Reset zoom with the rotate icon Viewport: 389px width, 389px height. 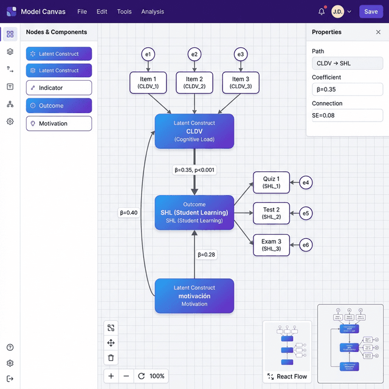pos(141,376)
